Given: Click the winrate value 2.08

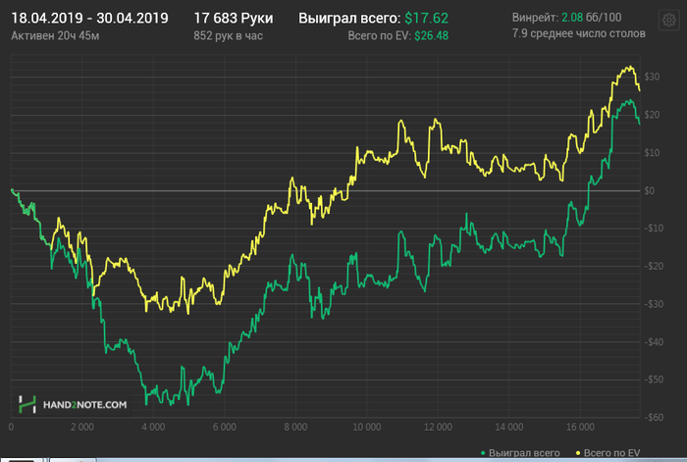Looking at the screenshot, I should click(x=572, y=18).
